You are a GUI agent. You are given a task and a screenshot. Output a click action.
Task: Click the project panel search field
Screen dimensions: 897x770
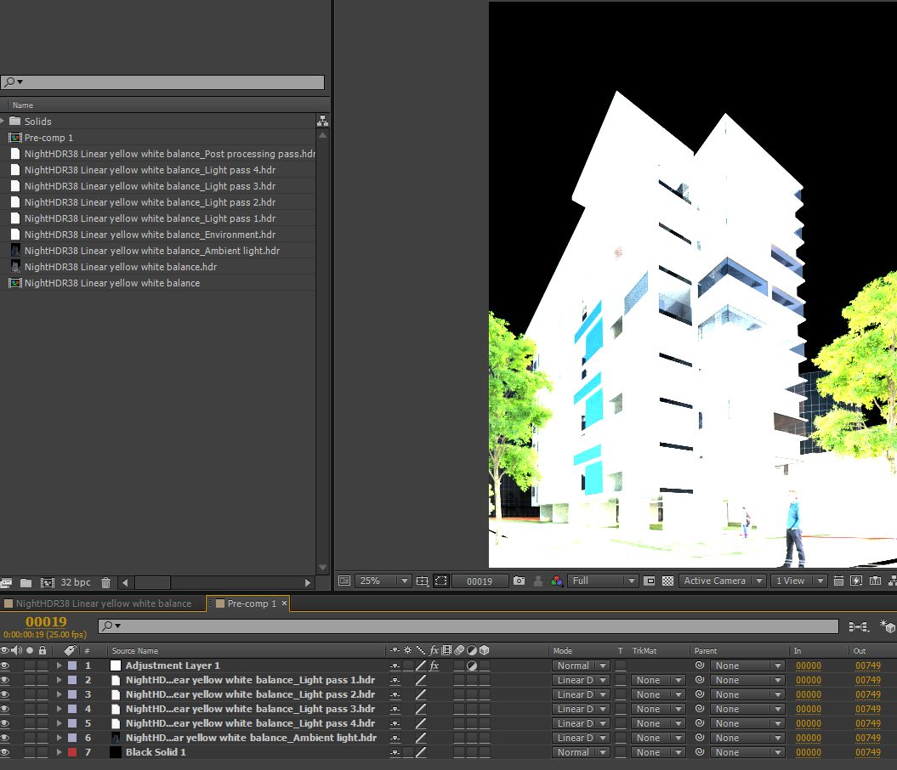(x=162, y=82)
